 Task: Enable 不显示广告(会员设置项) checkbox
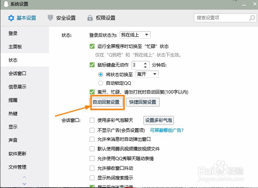(92, 130)
